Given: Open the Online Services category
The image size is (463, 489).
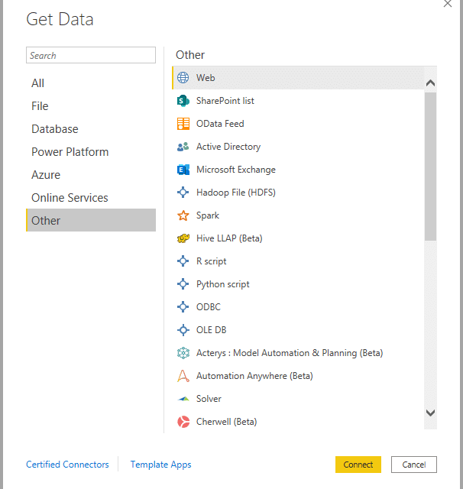Looking at the screenshot, I should [70, 198].
